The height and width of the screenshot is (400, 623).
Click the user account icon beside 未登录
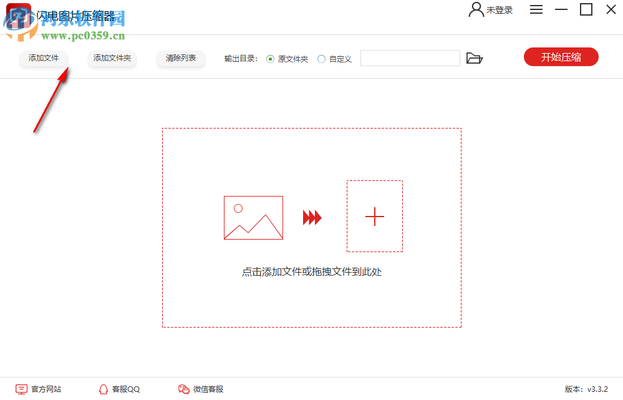(475, 9)
